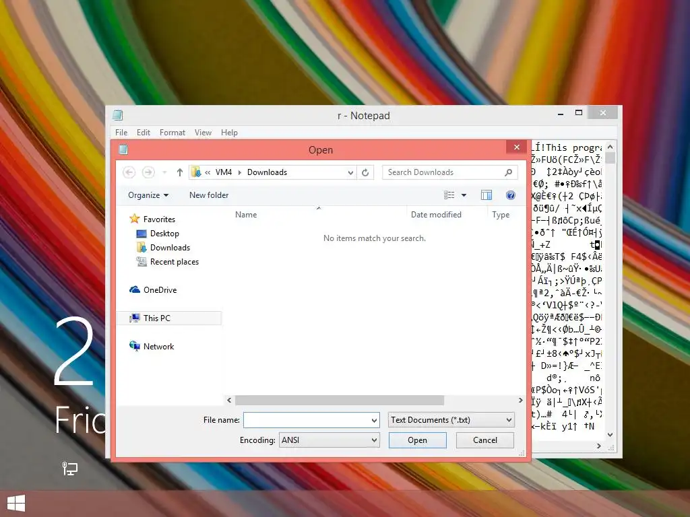Image resolution: width=690 pixels, height=517 pixels.
Task: Click the Notepad icon in Open dialog title
Action: tap(123, 149)
